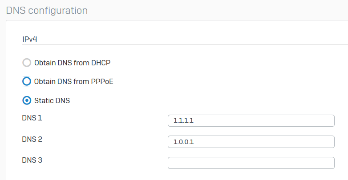Image resolution: width=348 pixels, height=180 pixels.
Task: Place cursor in the field showing 1.1.1.1
Action: pos(251,120)
